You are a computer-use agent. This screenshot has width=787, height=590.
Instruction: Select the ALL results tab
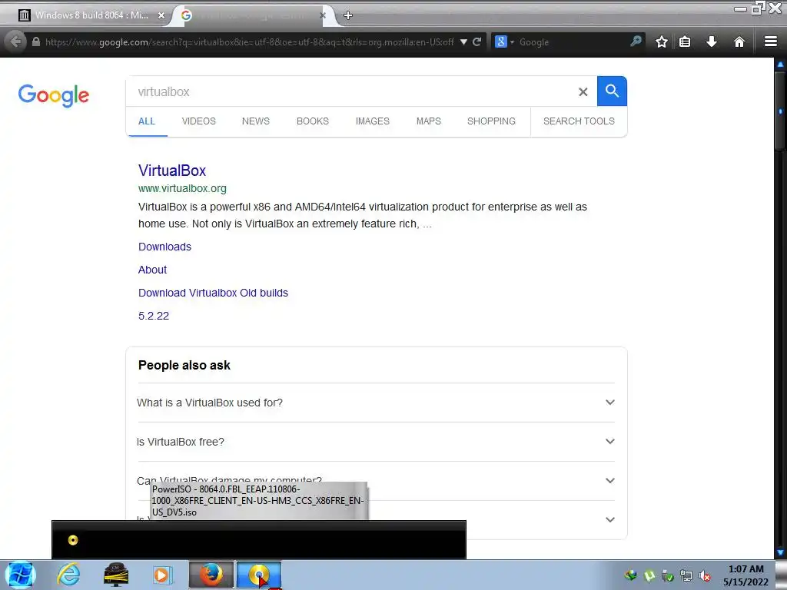(x=147, y=121)
